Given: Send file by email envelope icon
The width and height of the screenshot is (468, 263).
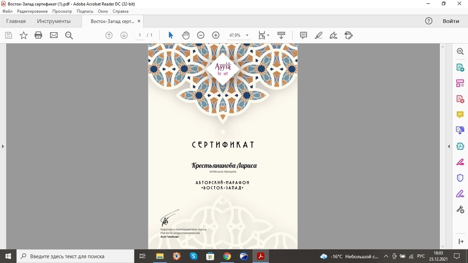Looking at the screenshot, I should [54, 35].
